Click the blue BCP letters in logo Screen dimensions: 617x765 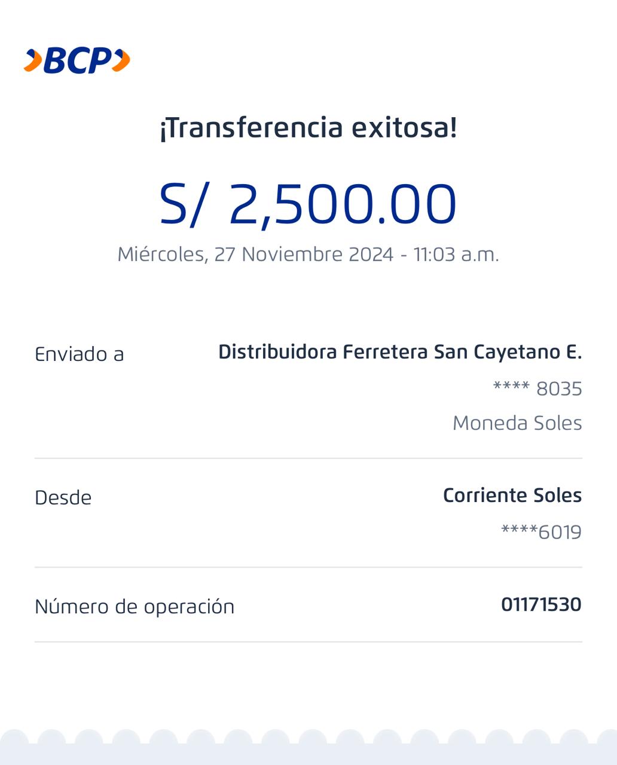click(78, 61)
